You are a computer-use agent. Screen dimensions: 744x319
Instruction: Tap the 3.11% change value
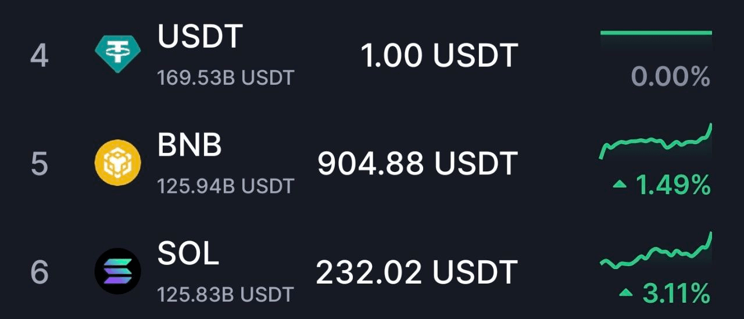[x=676, y=293]
